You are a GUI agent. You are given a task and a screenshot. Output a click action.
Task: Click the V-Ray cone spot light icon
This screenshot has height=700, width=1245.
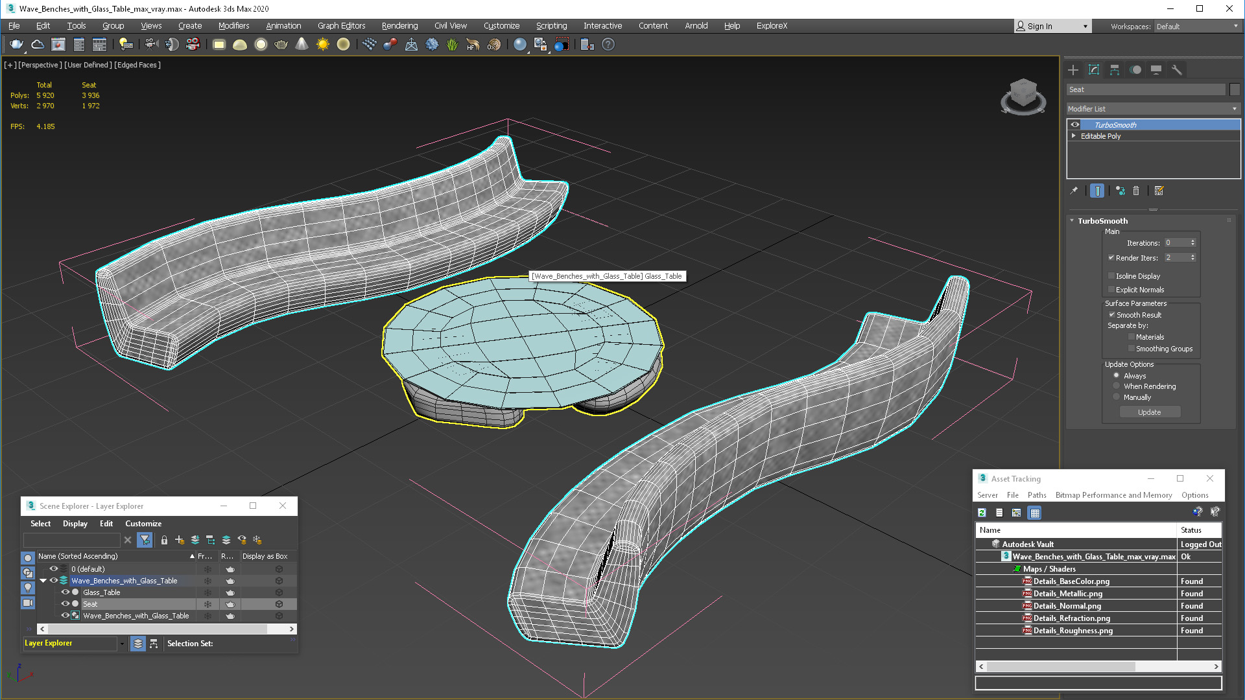coord(302,45)
